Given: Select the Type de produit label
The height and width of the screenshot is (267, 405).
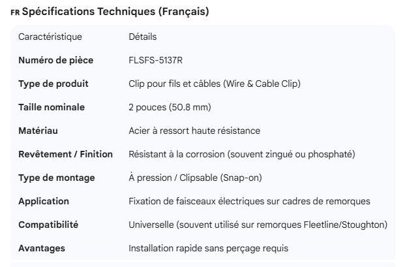Looking at the screenshot, I should pyautogui.click(x=53, y=84).
